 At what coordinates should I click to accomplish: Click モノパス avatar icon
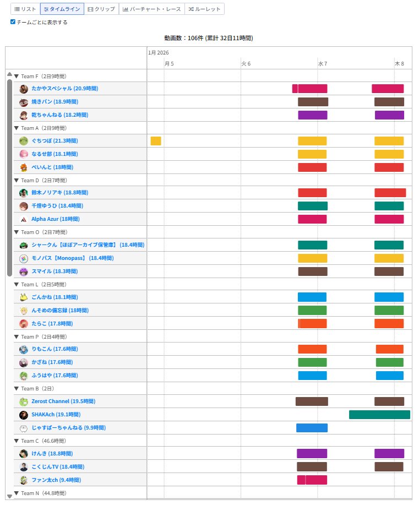pyautogui.click(x=24, y=259)
